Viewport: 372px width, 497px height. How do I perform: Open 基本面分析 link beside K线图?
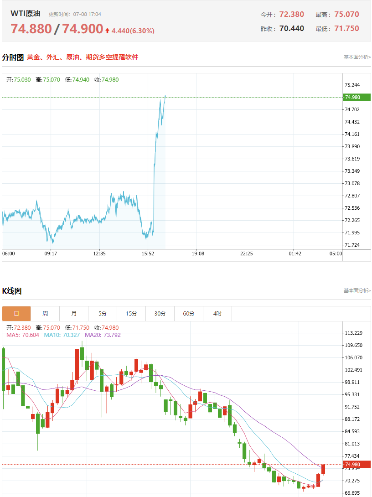coord(357,290)
